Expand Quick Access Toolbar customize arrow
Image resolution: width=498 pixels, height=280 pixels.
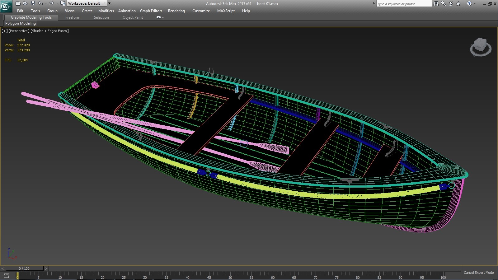tap(109, 3)
